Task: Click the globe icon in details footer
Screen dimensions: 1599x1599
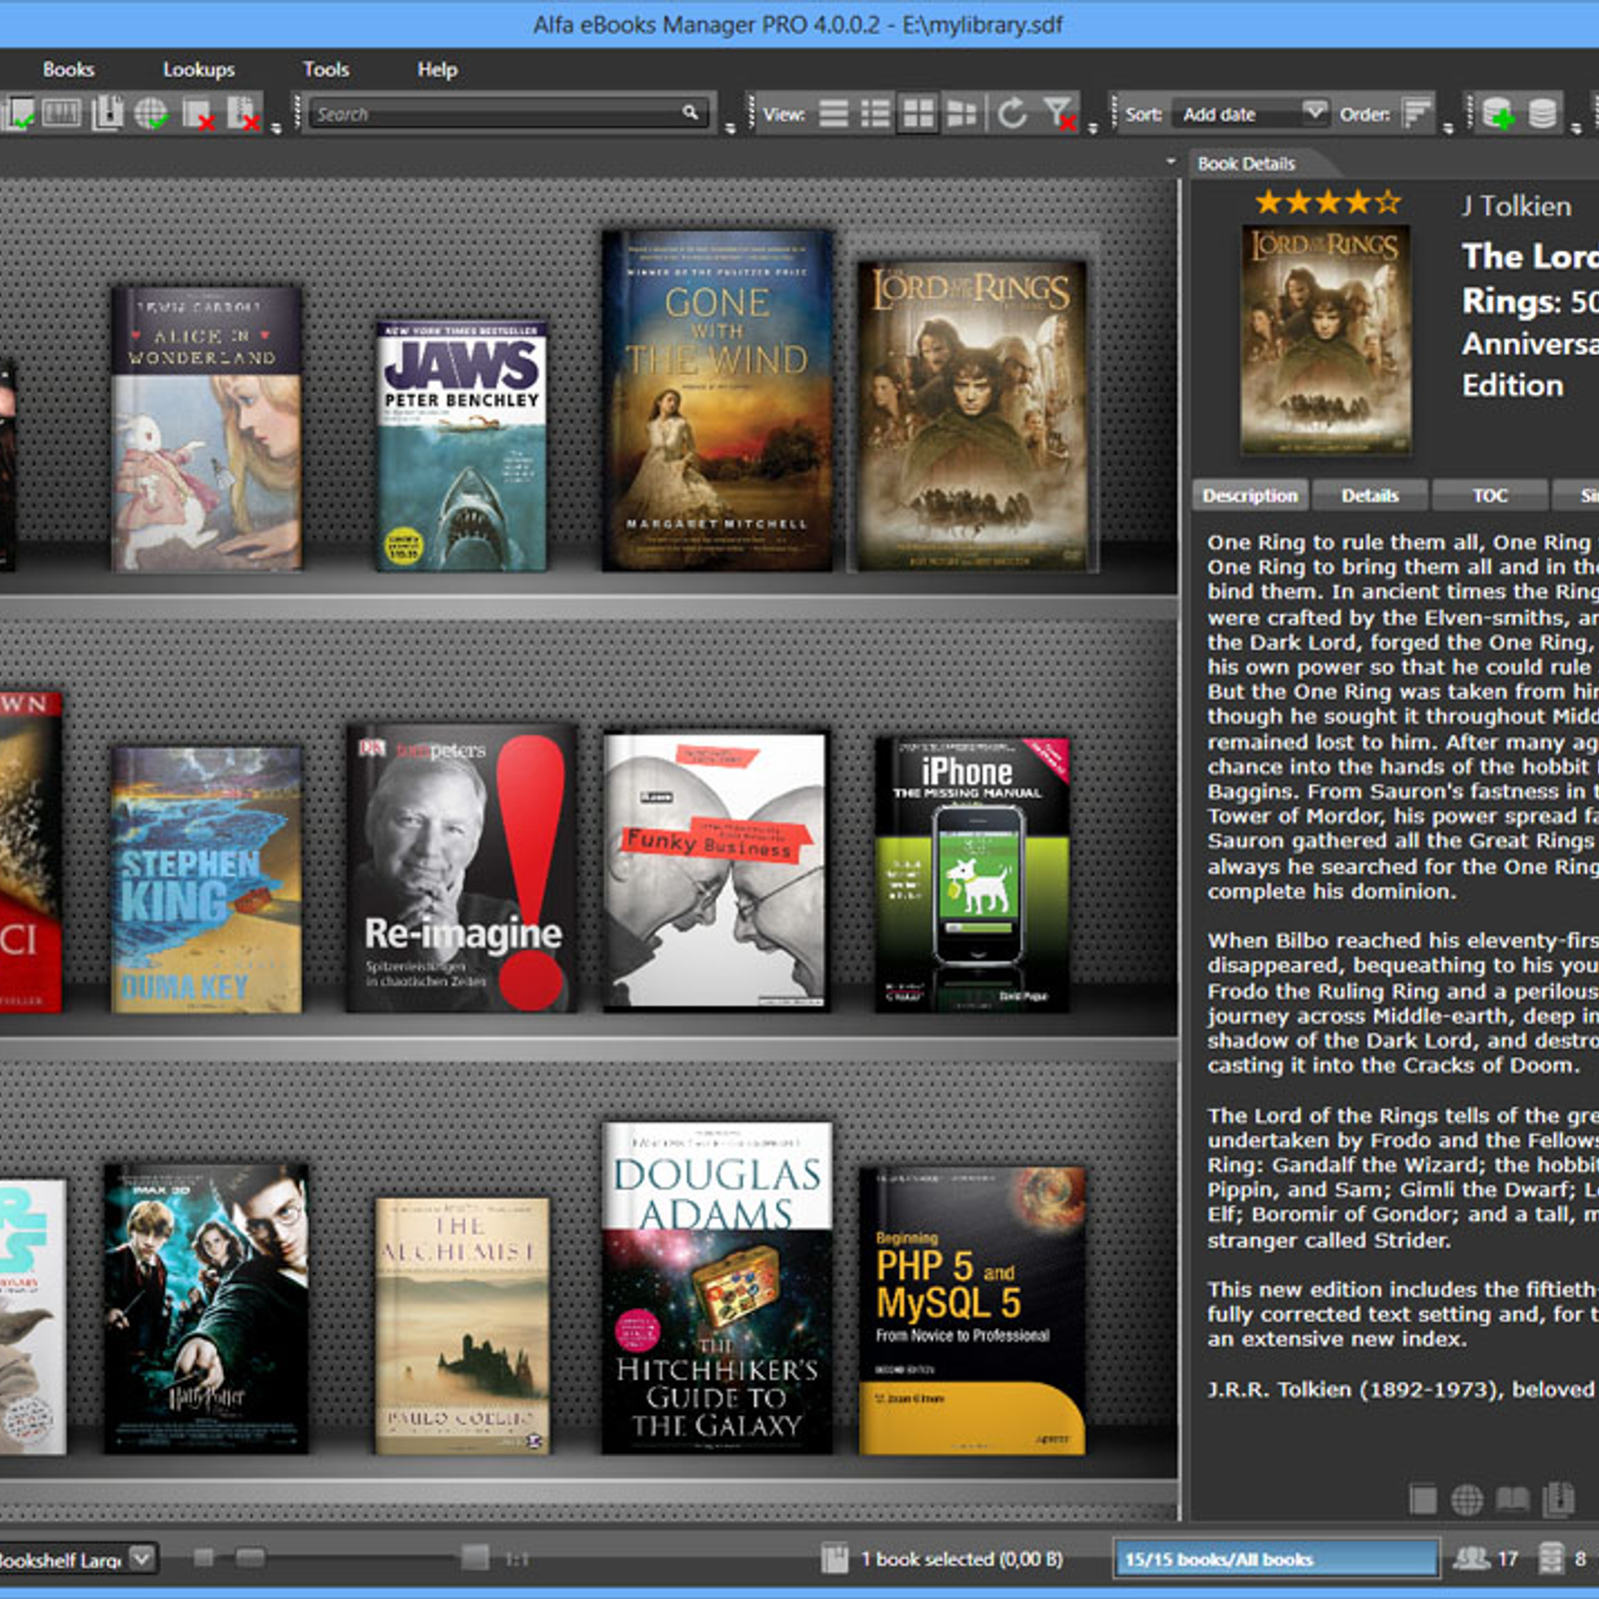Action: pos(1467,1499)
